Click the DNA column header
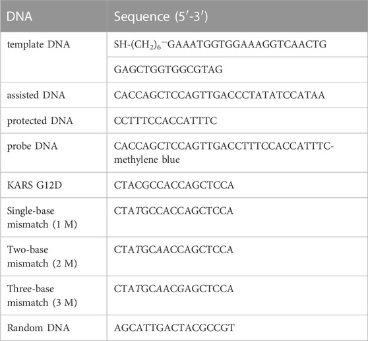 19,16
